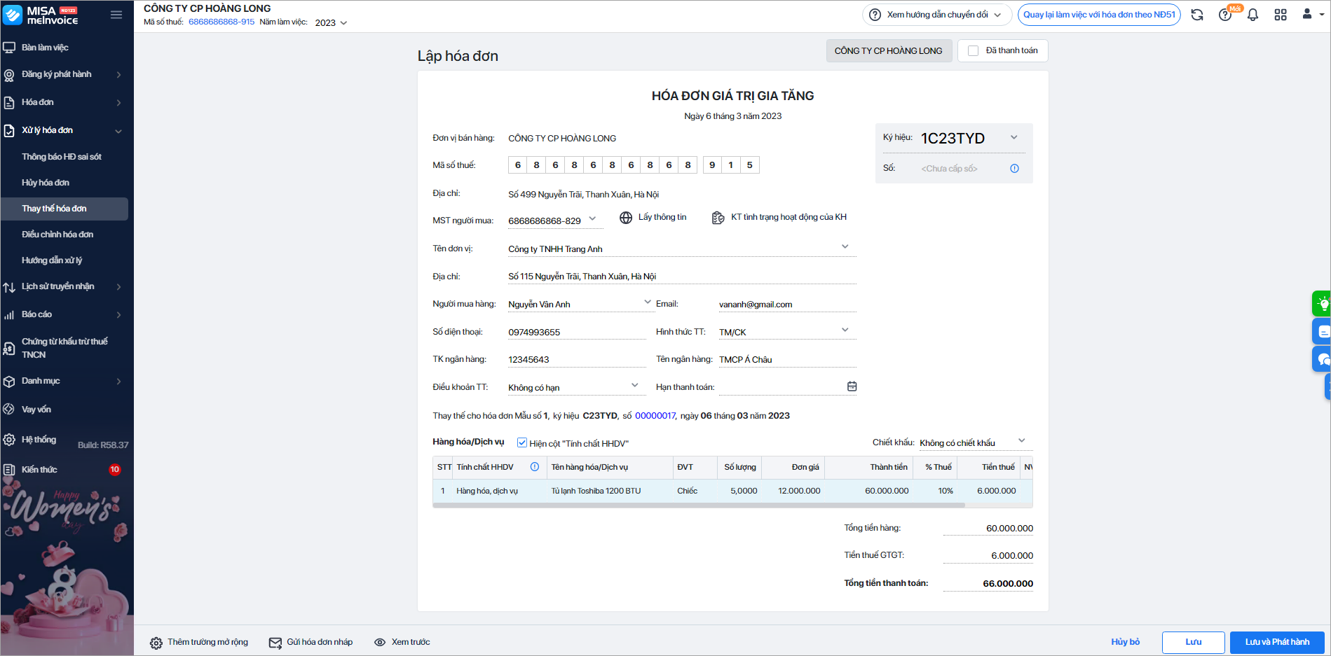Open Thông báo HĐ sai sót menu item
The image size is (1331, 656).
point(62,157)
